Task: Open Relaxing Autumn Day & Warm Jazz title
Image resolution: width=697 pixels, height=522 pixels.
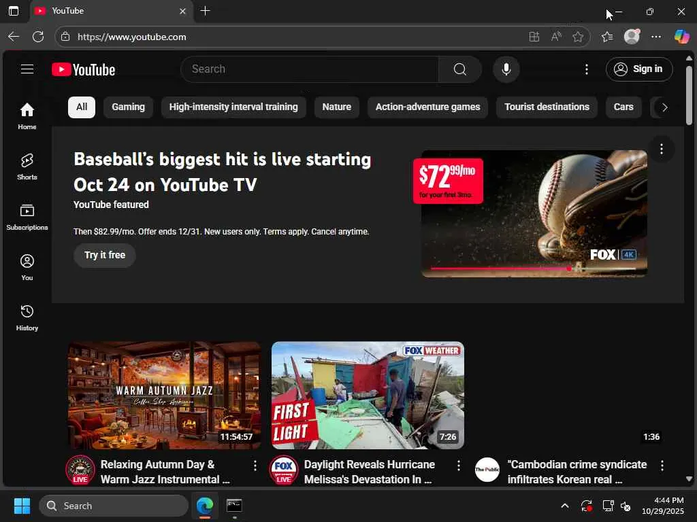Action: 165,472
